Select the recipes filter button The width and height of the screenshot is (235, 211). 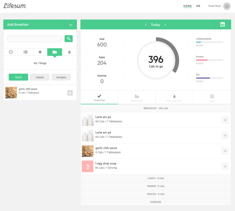pyautogui.click(x=61, y=77)
